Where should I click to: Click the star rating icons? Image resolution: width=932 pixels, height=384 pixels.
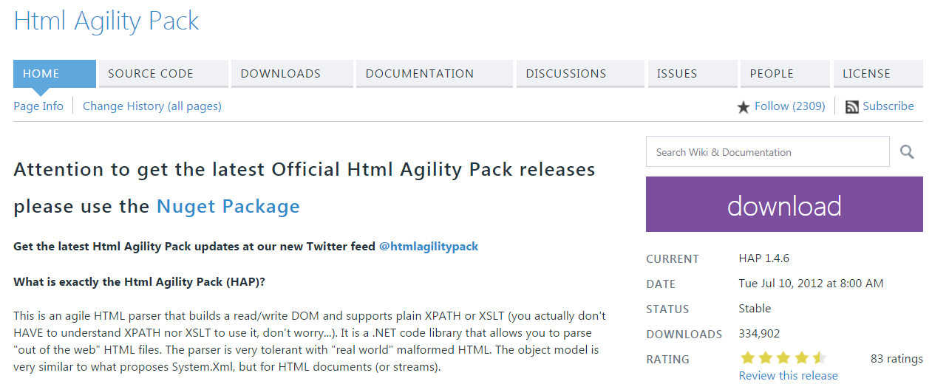point(783,358)
